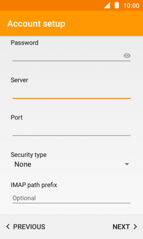Tap the IMAP path prefix Optional field
The image size is (143, 239).
coord(71,198)
